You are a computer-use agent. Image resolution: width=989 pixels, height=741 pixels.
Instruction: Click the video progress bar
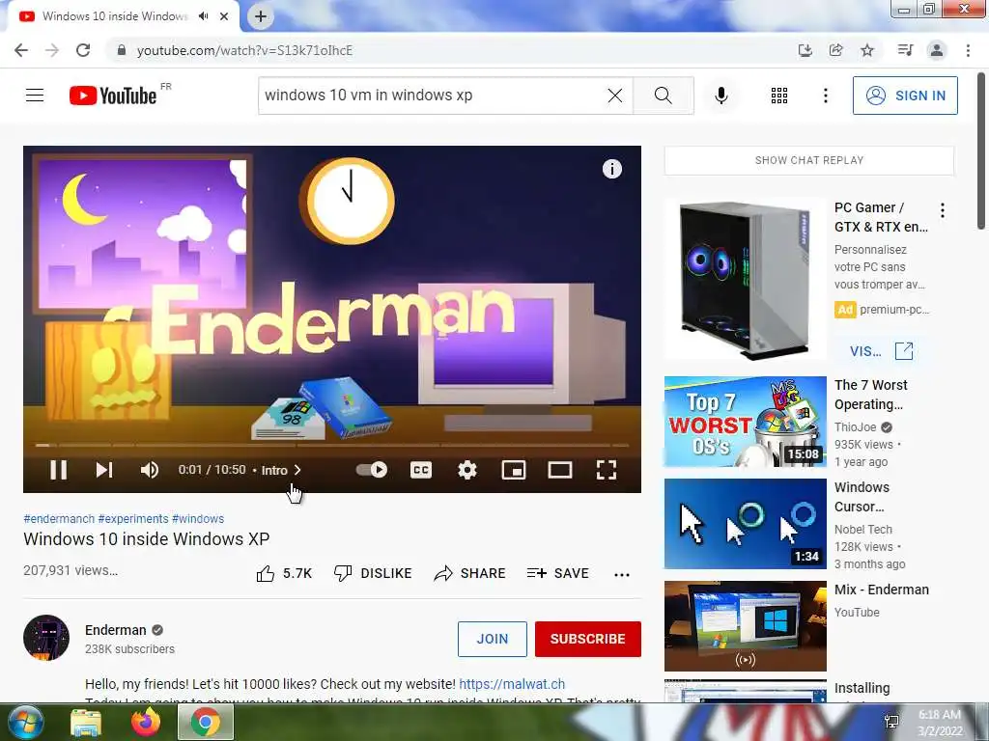click(x=332, y=445)
